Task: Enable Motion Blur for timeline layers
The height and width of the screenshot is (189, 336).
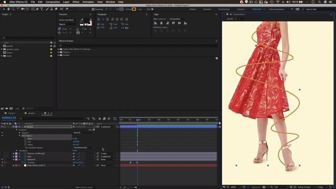Action: pos(109,119)
